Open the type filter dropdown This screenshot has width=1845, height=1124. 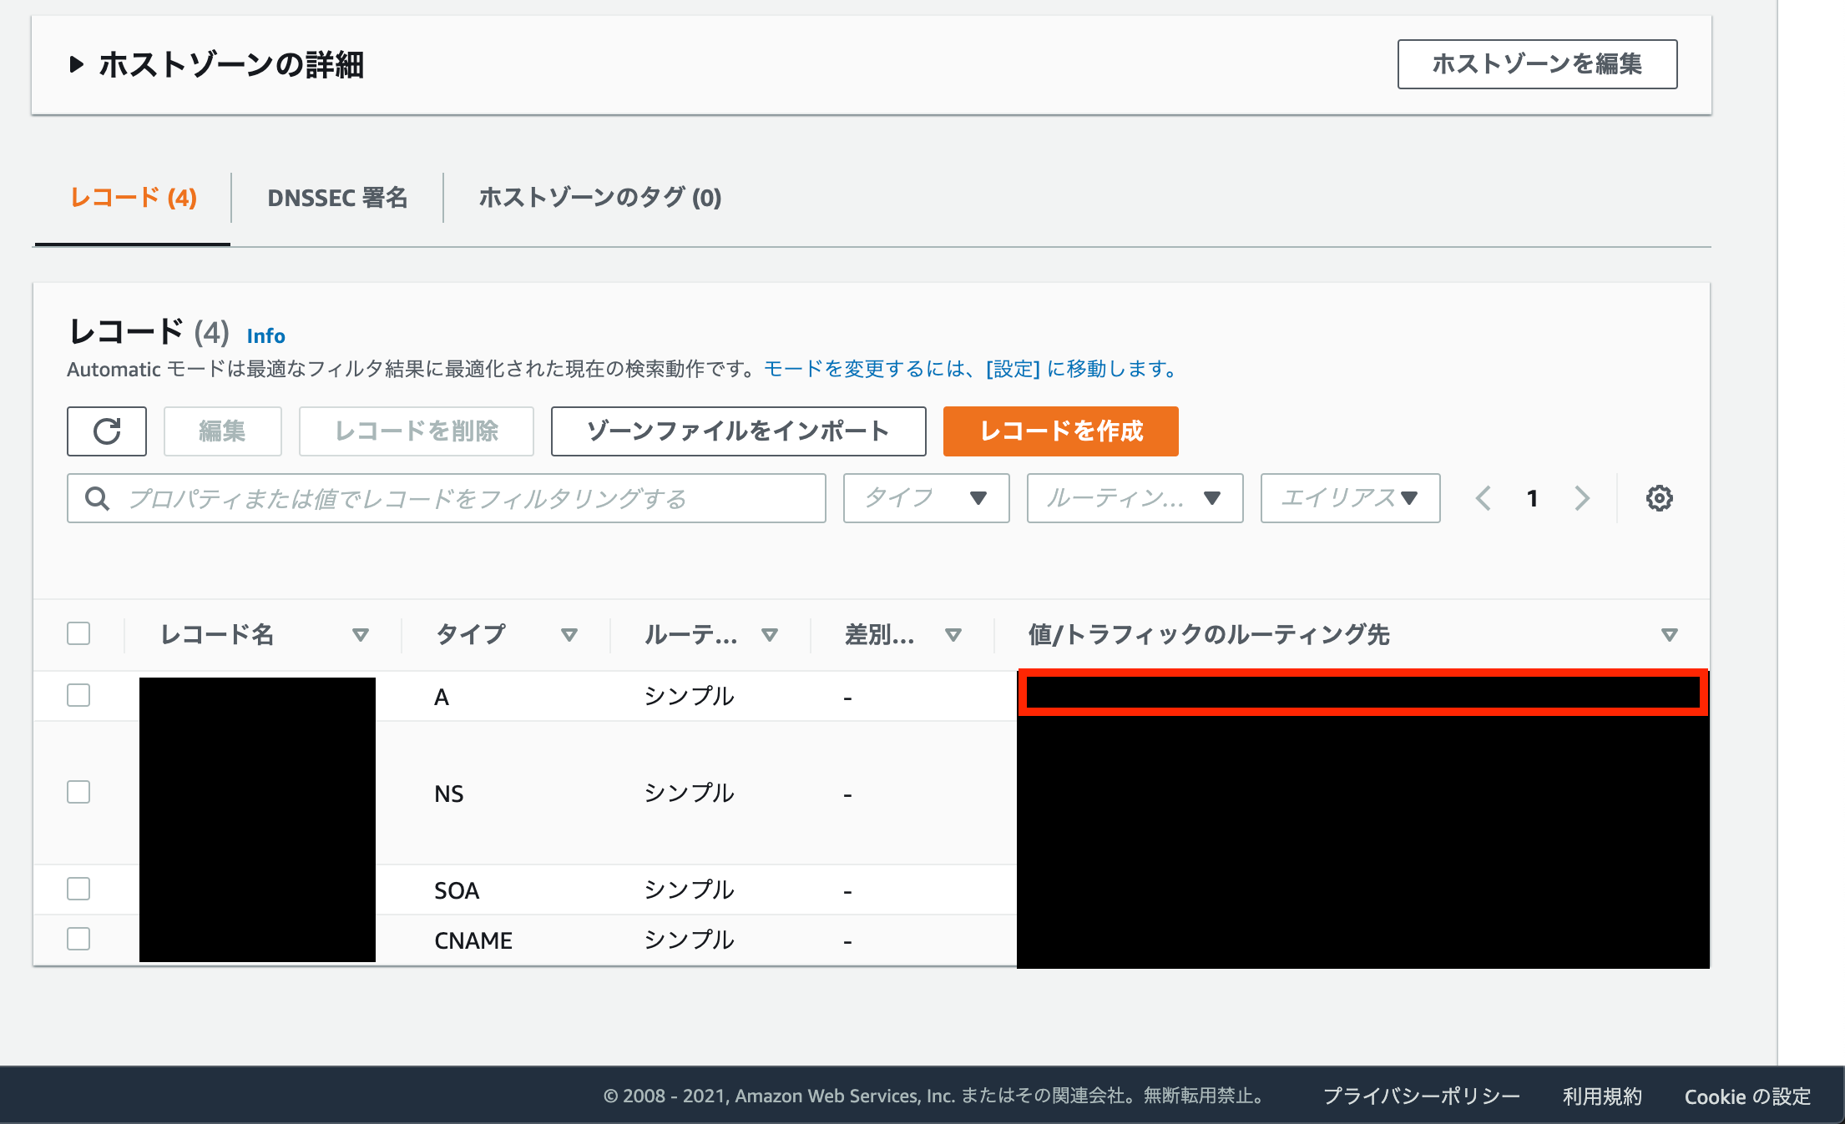926,498
